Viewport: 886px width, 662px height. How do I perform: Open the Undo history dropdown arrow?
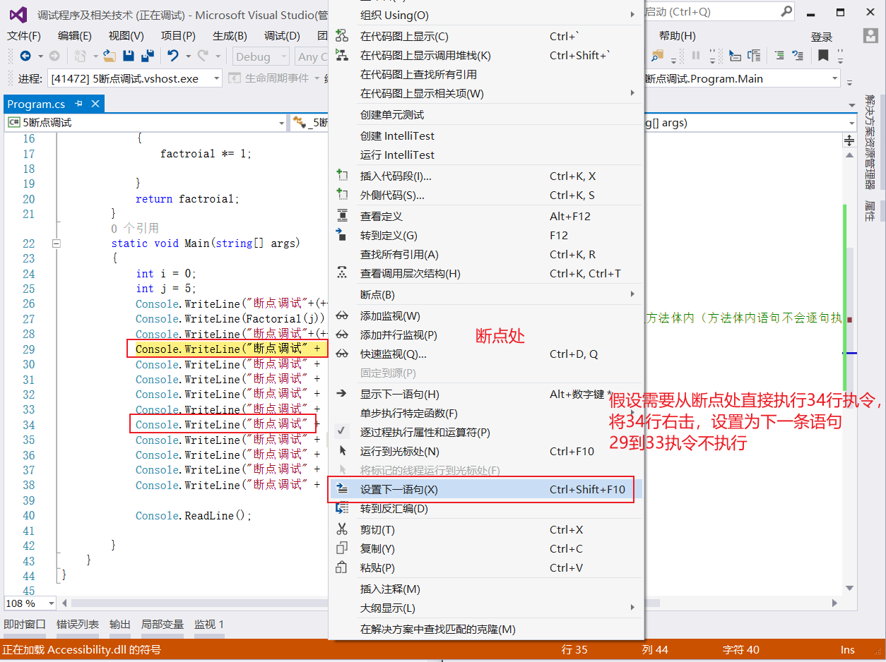[x=189, y=56]
